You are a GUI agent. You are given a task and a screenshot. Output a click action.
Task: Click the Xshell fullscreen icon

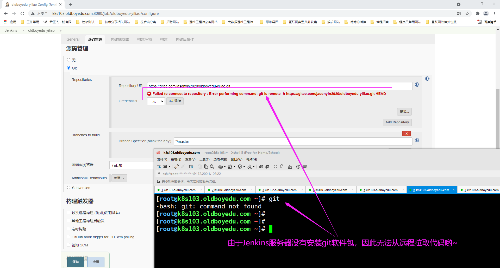tap(276, 167)
